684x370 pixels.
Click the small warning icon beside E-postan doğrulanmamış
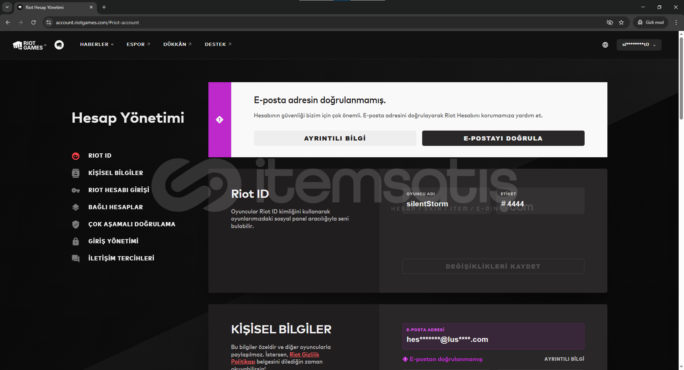point(405,359)
